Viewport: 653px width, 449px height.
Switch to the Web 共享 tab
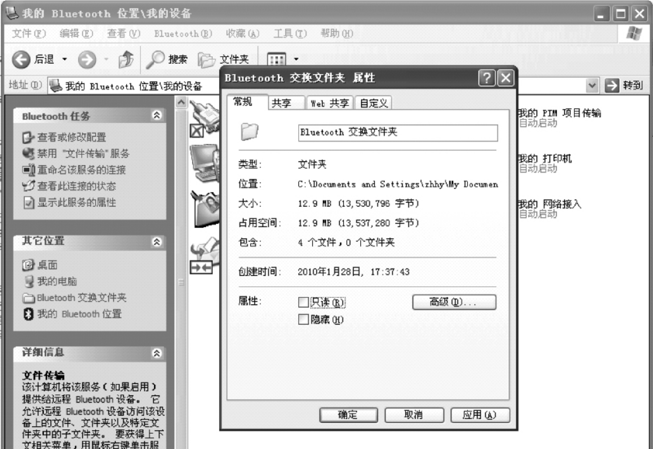click(330, 103)
